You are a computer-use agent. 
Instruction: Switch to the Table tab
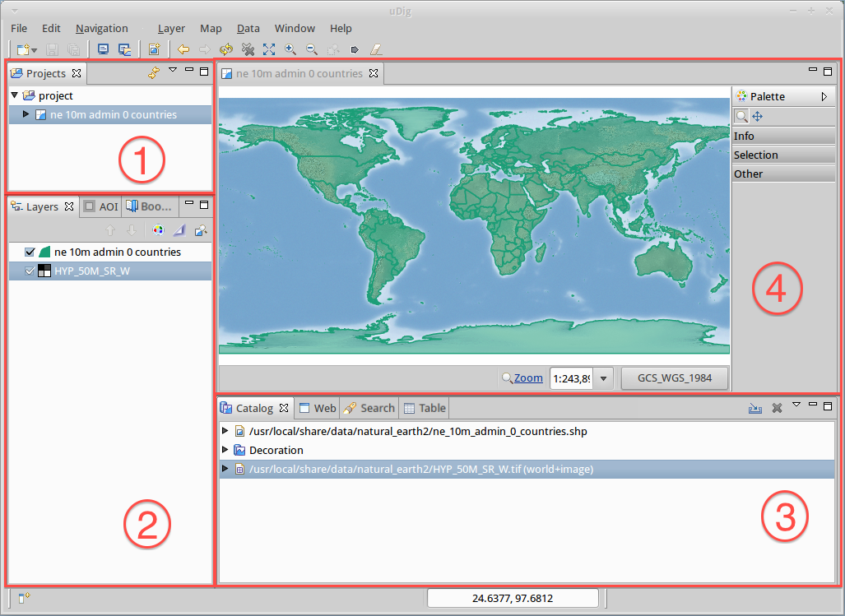[x=425, y=408]
